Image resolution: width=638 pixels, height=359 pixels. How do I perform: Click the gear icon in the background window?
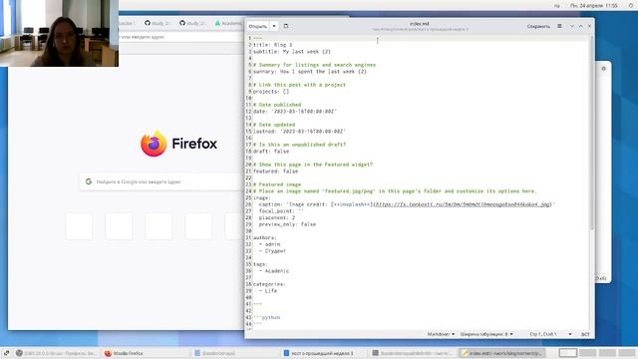tap(604, 69)
